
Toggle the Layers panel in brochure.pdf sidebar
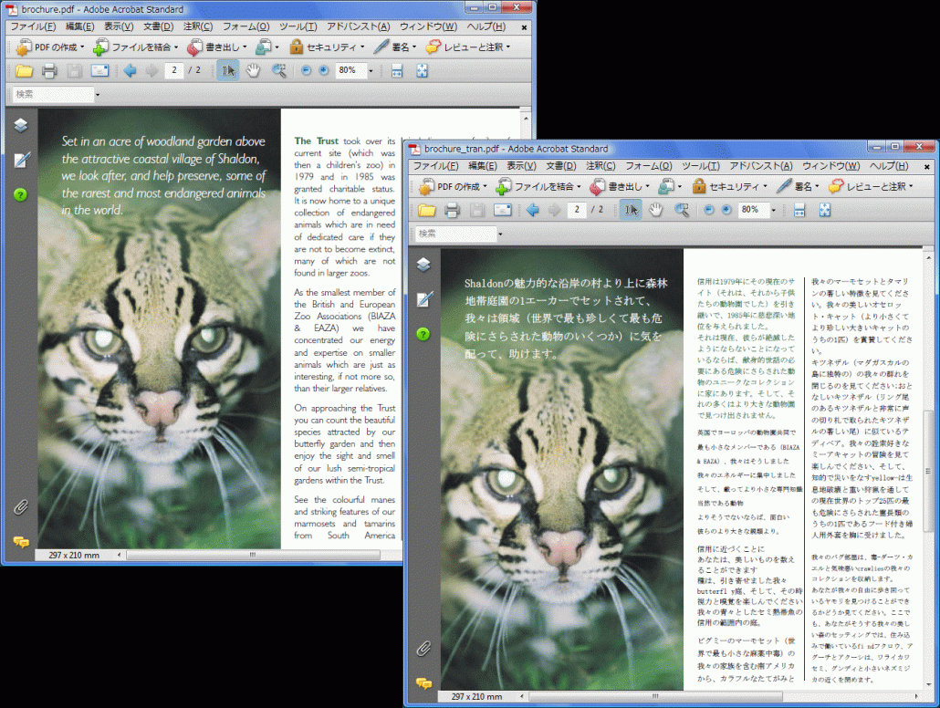tap(21, 126)
